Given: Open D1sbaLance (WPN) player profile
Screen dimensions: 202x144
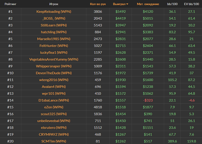Looking at the screenshot, I should 54,100.
